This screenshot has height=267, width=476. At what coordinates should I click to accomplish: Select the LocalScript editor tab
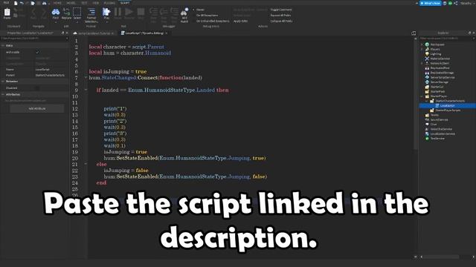point(144,33)
